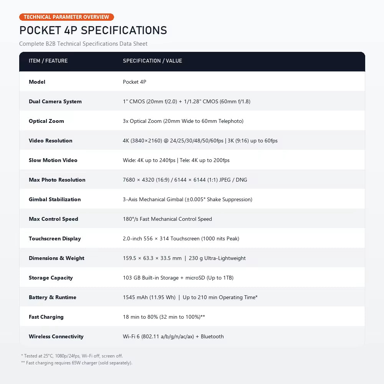Select the Dual Camera System row

pyautogui.click(x=192, y=101)
